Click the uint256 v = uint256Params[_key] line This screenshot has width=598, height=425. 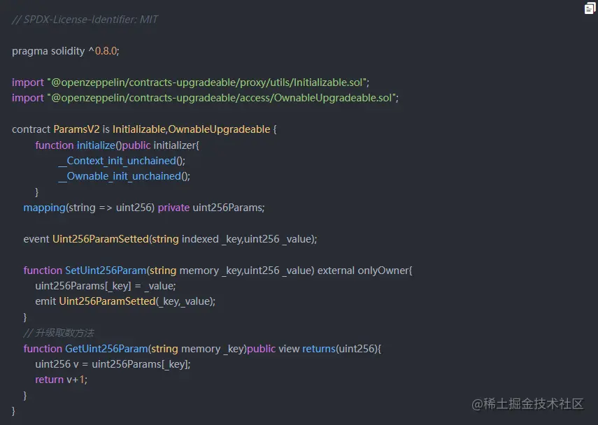click(x=113, y=364)
